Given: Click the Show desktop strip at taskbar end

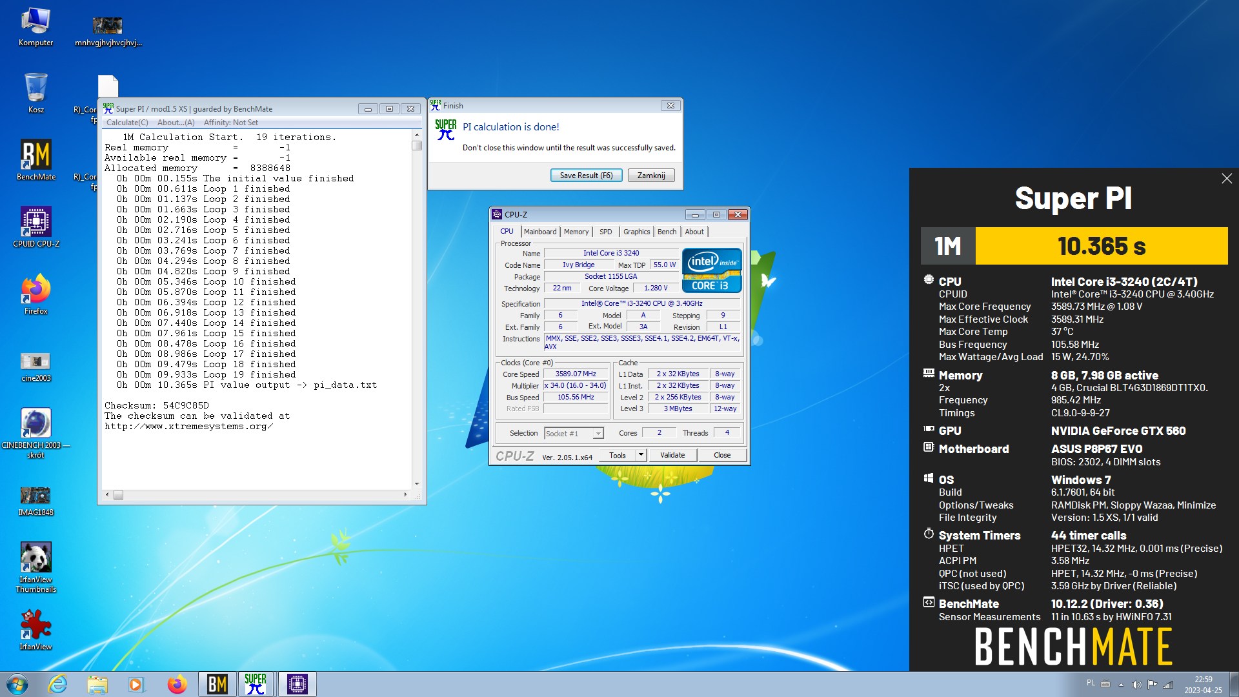Looking at the screenshot, I should (x=1233, y=684).
